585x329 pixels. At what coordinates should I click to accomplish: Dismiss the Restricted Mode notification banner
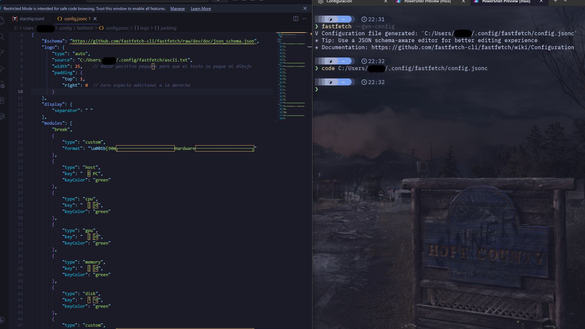[x=305, y=8]
